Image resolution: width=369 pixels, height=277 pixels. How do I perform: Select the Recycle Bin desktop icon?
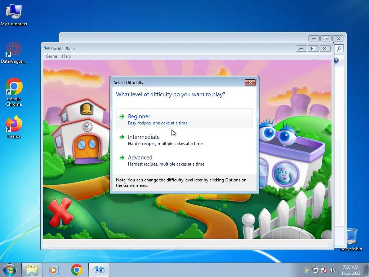351,239
